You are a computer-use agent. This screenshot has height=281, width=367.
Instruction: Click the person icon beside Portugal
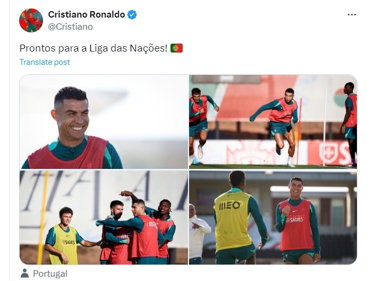(24, 273)
